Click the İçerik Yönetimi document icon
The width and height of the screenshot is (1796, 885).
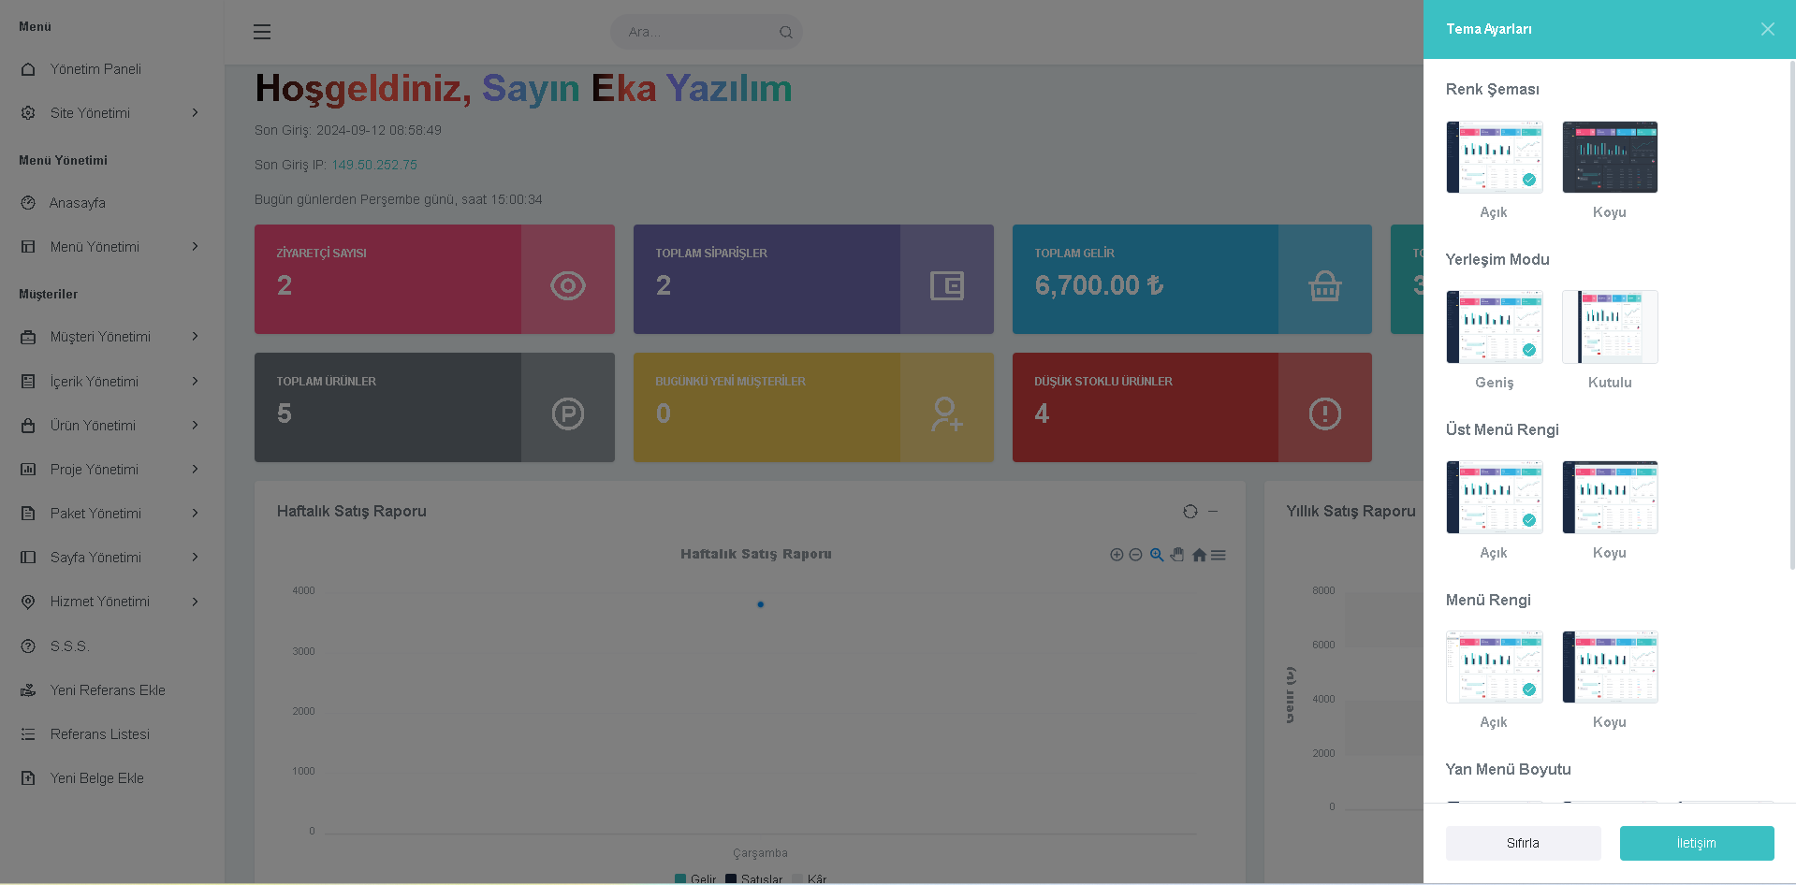coord(28,382)
